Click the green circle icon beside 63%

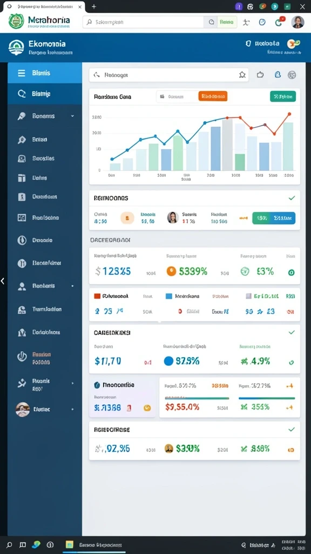tap(245, 272)
